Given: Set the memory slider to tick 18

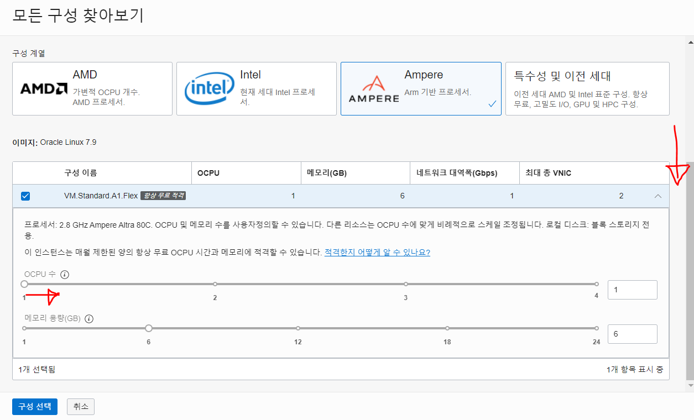Looking at the screenshot, I should (x=447, y=328).
